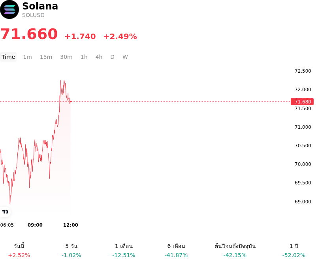Image resolution: width=316 pixels, height=263 pixels.
Task: Choose the 30m timeframe
Action: point(66,57)
